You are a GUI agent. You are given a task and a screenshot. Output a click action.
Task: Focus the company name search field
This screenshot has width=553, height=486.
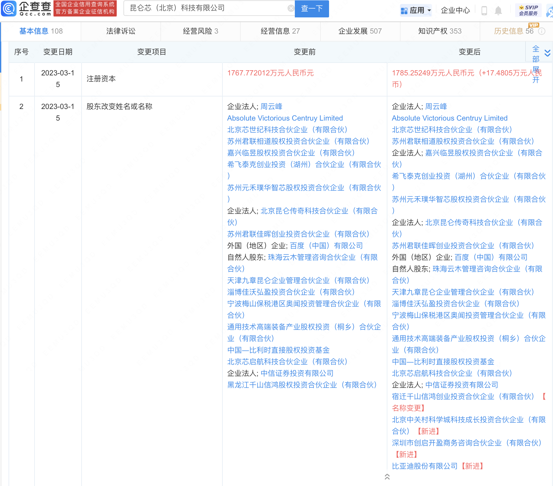pyautogui.click(x=209, y=8)
